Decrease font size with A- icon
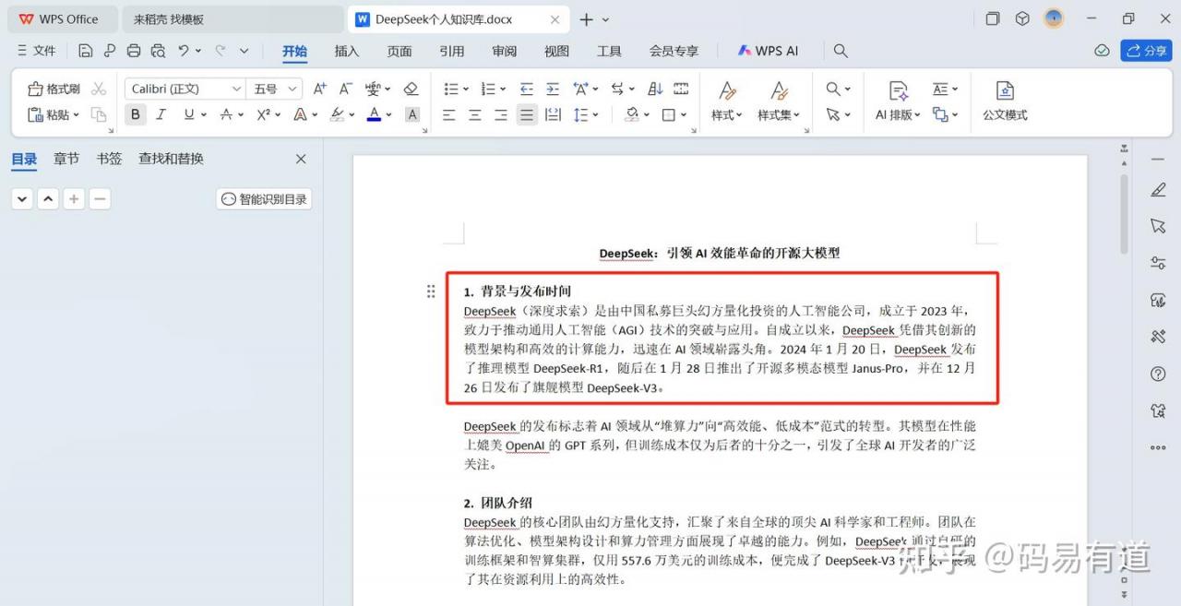Image resolution: width=1181 pixels, height=606 pixels. pos(346,89)
